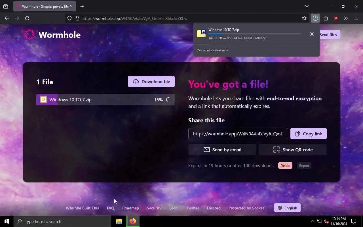Click the Report button
363x227 pixels.
click(304, 166)
